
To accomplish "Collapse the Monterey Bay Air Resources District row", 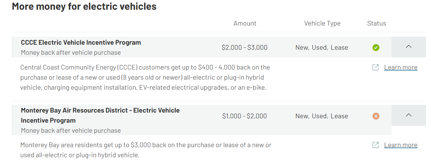I will [409, 115].
